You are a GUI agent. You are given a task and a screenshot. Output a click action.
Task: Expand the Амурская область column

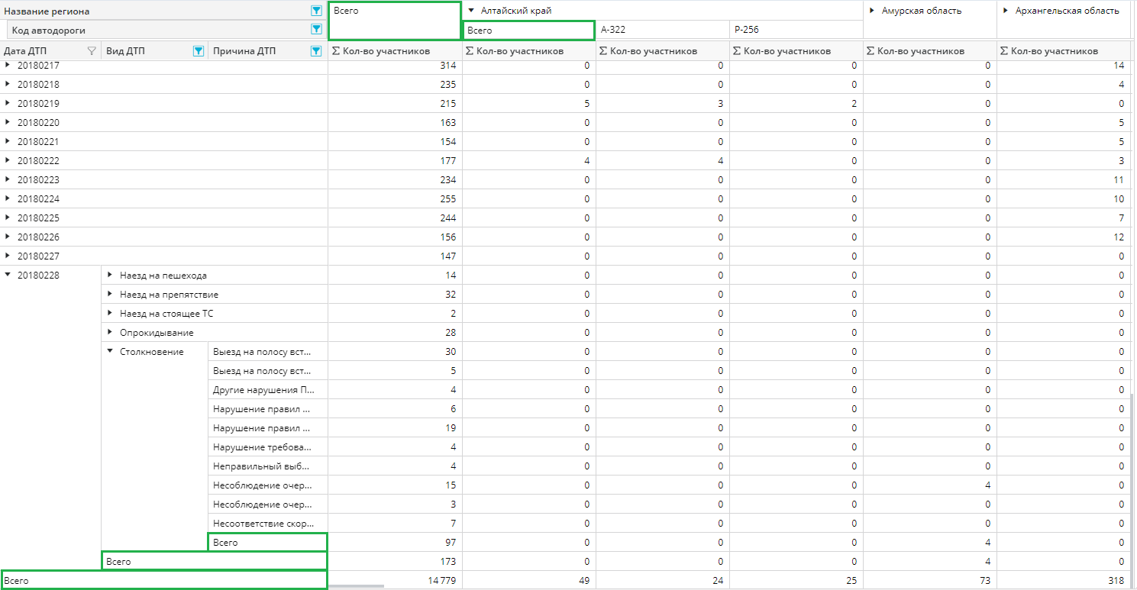point(872,11)
